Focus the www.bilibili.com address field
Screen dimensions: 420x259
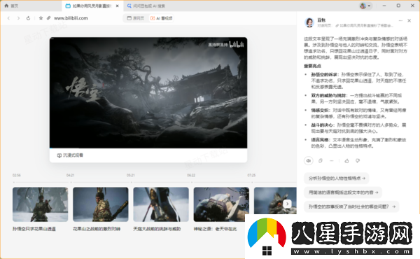(x=71, y=18)
